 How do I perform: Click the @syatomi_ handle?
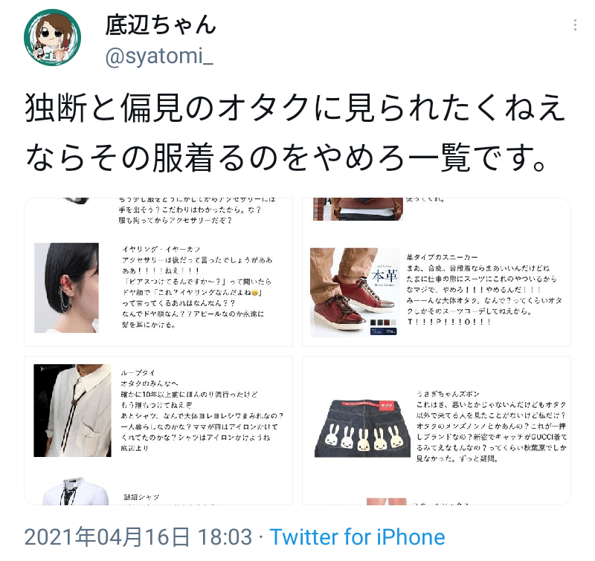159,56
